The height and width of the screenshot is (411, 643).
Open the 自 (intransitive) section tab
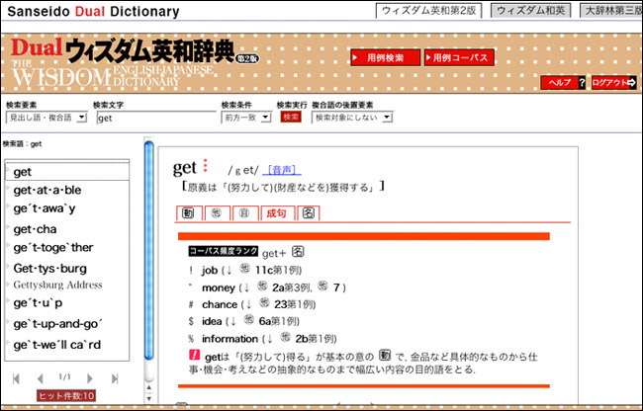pos(244,213)
